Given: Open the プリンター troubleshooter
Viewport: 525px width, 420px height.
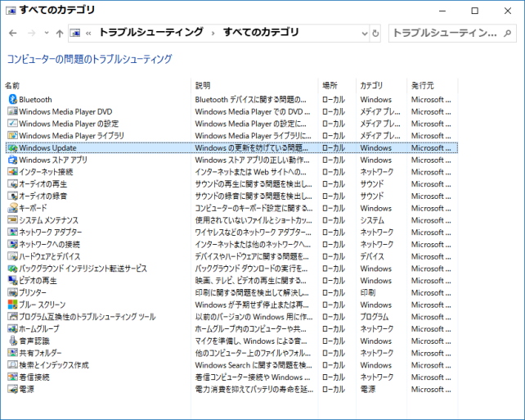Looking at the screenshot, I should (33, 292).
